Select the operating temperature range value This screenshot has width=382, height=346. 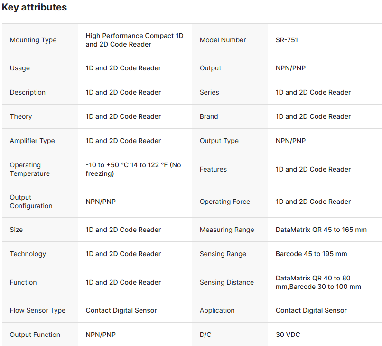(x=133, y=169)
